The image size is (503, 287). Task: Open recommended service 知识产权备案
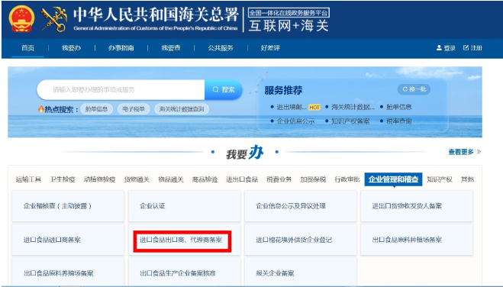350,121
